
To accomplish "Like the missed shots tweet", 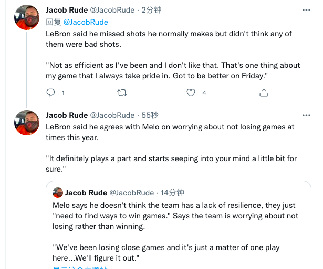I will point(191,93).
